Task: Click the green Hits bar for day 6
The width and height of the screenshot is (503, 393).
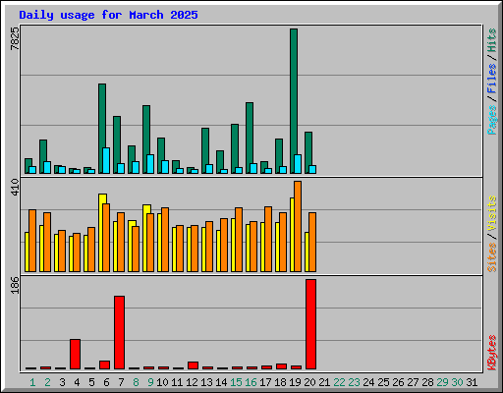Action: 102,129
